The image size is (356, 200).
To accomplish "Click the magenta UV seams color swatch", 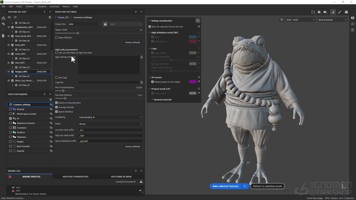I will pos(193,82).
